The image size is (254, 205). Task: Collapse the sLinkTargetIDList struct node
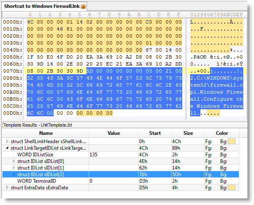[x=7, y=148]
